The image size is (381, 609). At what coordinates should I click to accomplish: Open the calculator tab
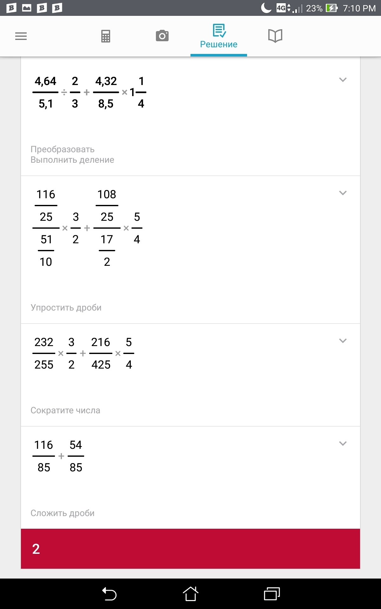pyautogui.click(x=106, y=36)
